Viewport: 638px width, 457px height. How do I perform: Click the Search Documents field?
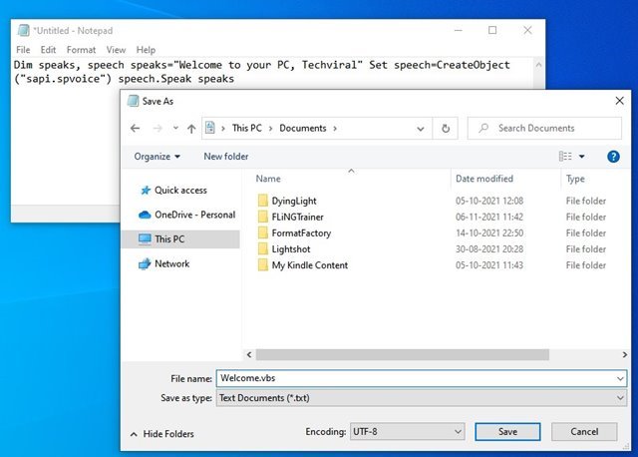coord(544,129)
